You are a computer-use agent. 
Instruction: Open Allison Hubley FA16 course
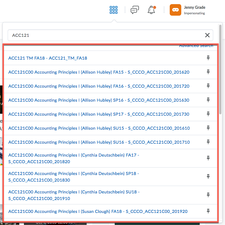pos(99,86)
